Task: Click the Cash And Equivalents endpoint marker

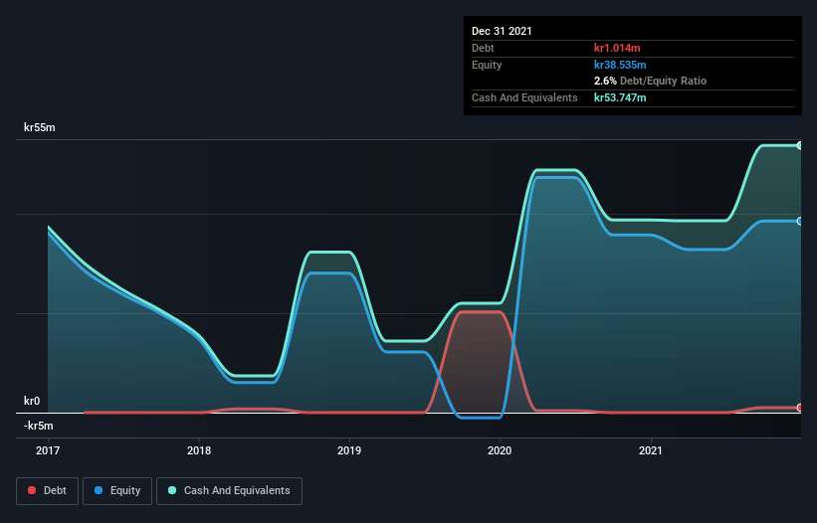Action: (x=800, y=146)
